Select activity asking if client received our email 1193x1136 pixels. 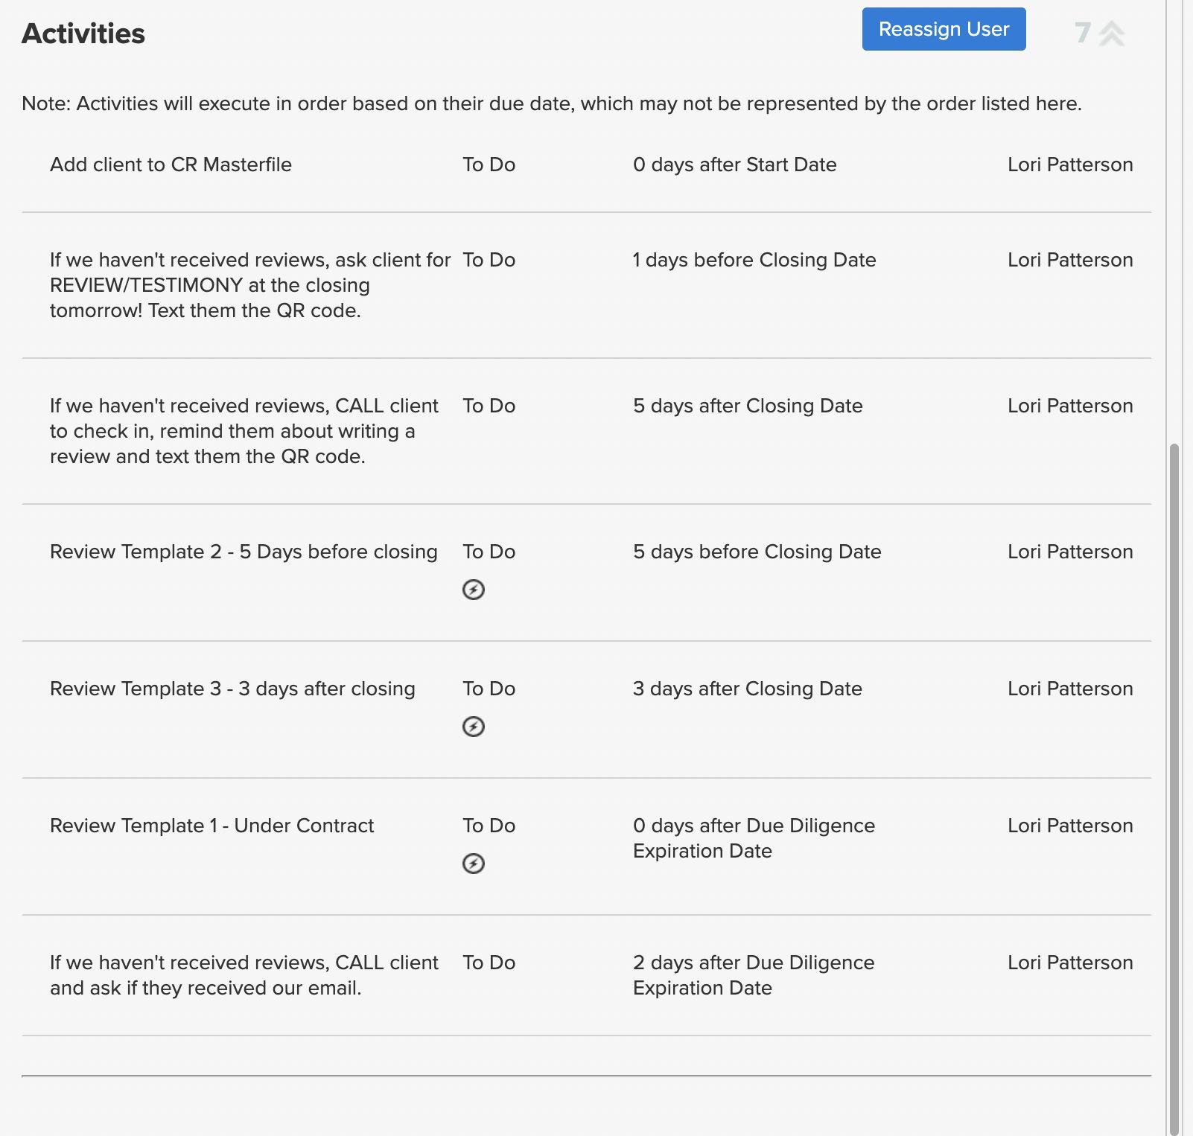(244, 975)
